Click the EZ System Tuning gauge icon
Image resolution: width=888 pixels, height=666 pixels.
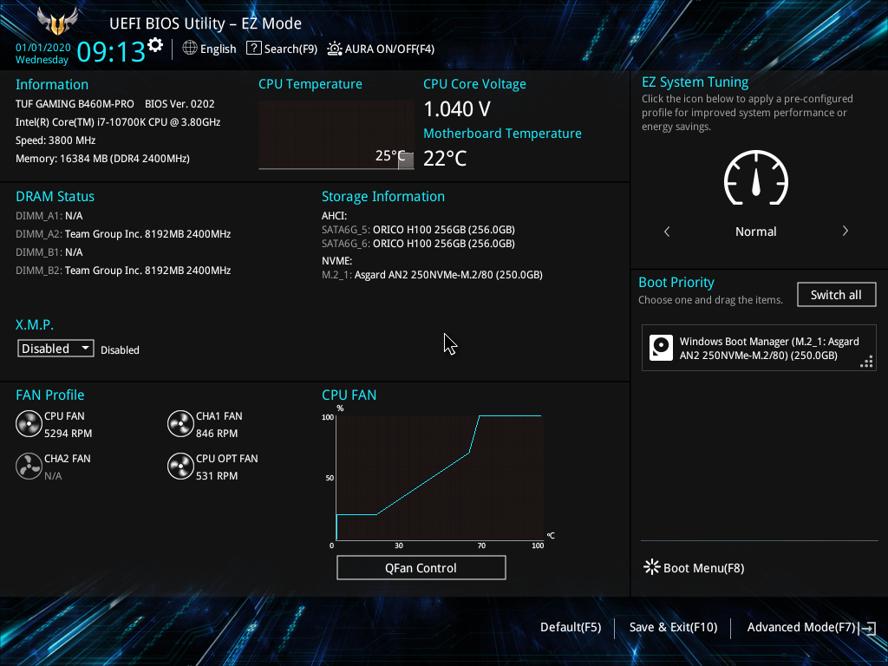click(x=756, y=178)
